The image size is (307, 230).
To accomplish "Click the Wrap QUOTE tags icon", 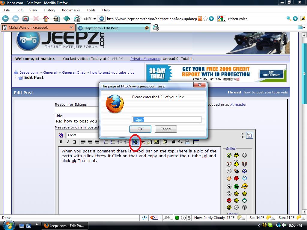I will coord(165,142).
